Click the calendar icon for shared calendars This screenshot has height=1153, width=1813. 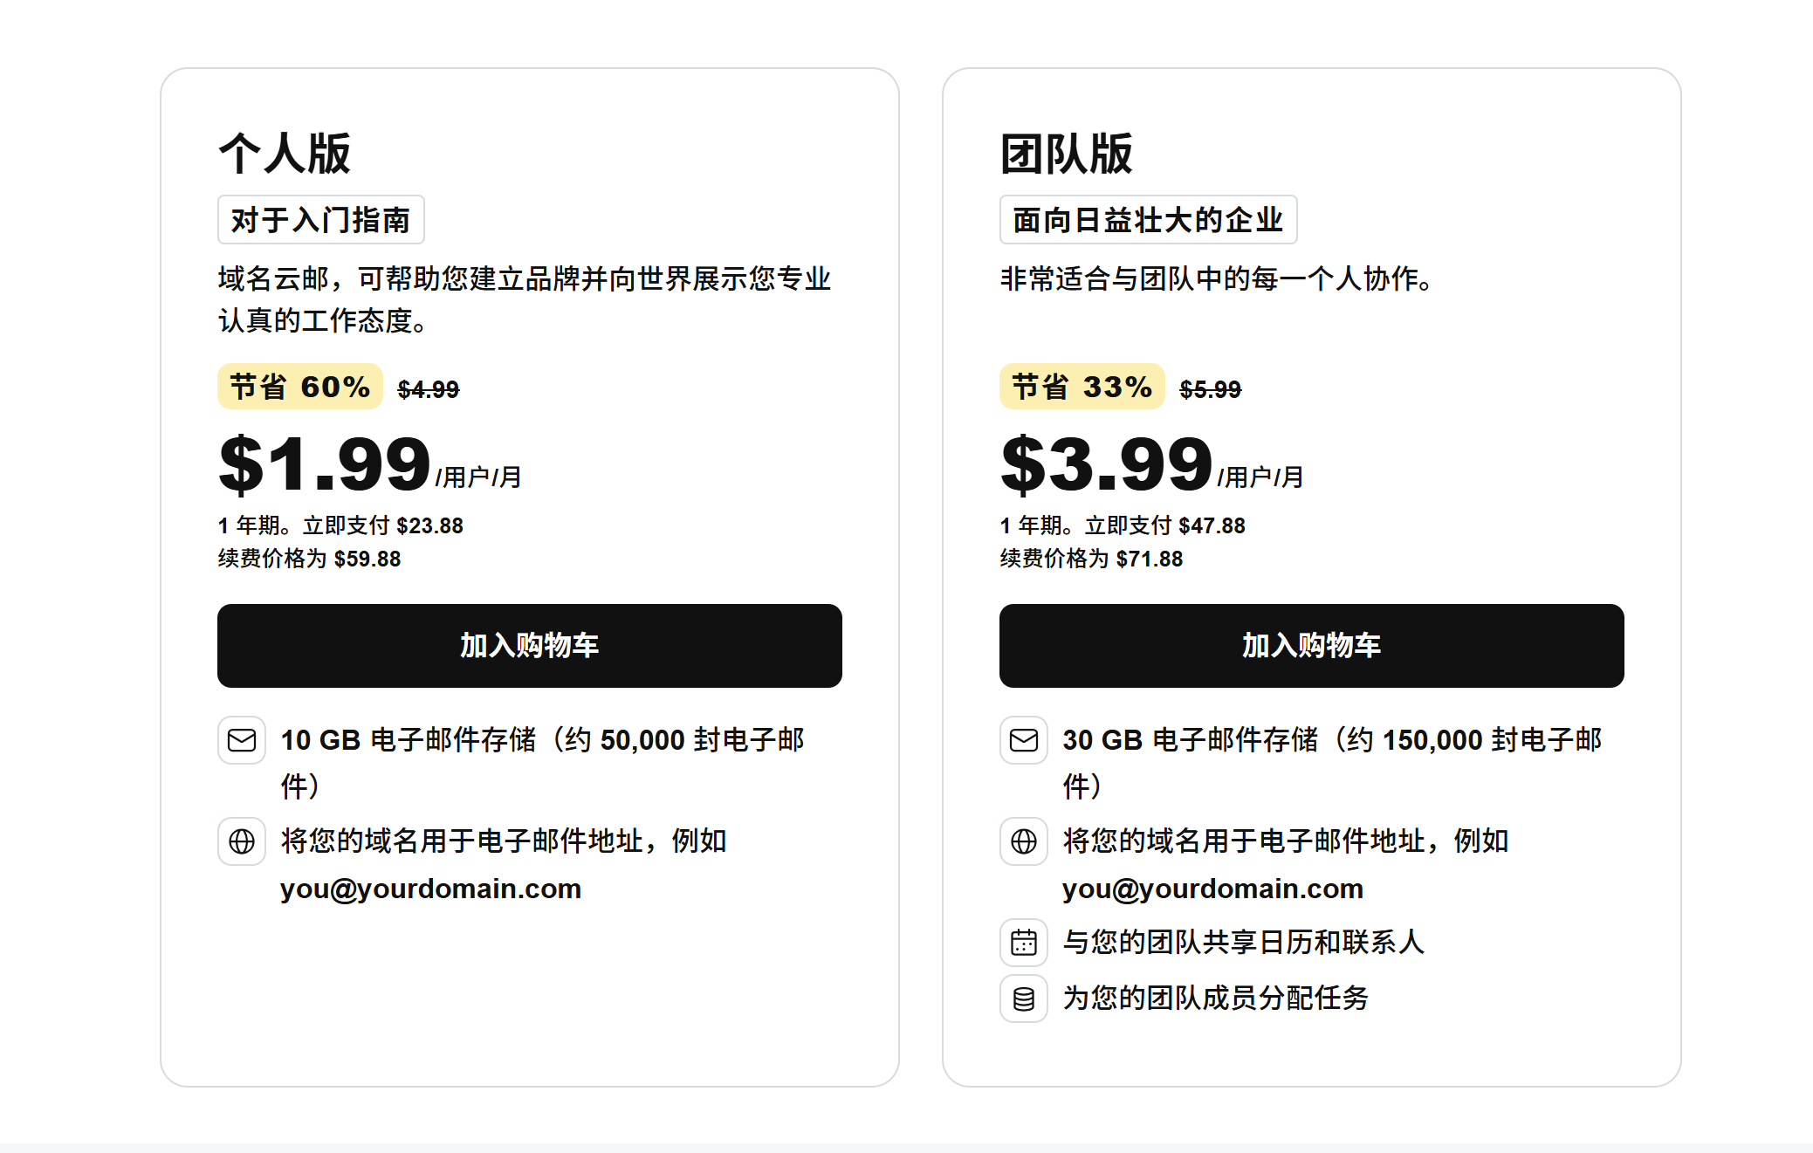pyautogui.click(x=1024, y=943)
